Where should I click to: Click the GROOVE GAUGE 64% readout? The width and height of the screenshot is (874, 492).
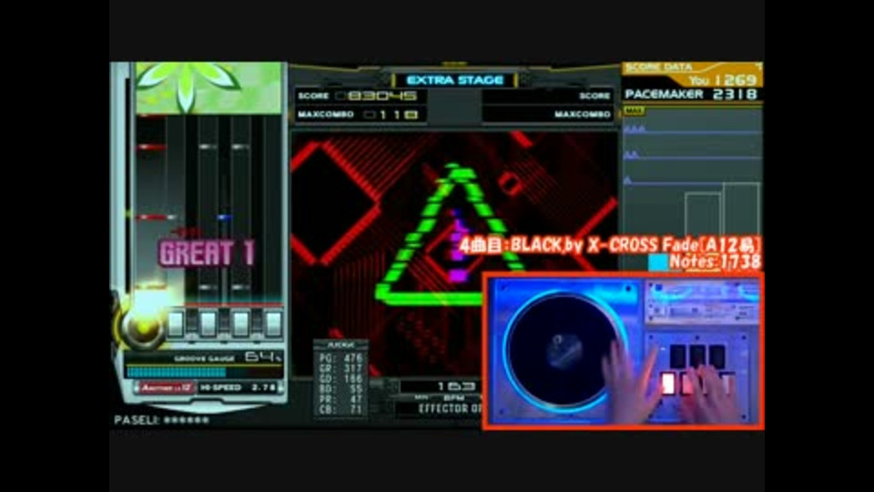228,357
